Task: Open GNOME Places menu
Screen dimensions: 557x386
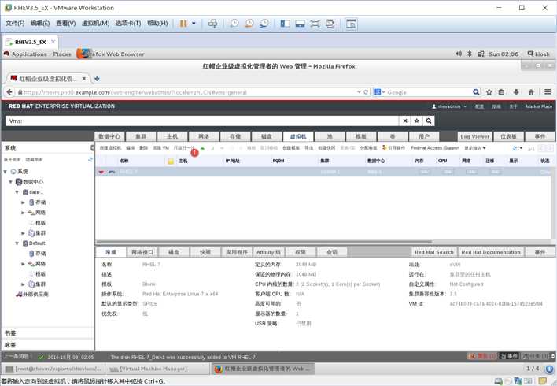Action: click(62, 54)
